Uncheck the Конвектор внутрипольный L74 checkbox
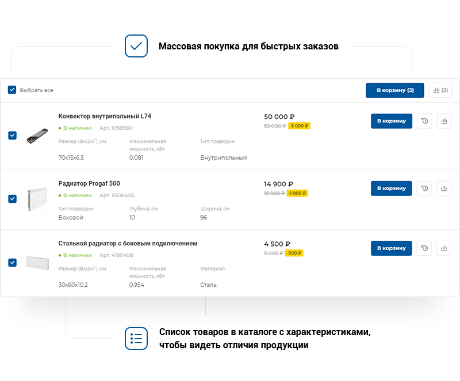 coord(13,136)
